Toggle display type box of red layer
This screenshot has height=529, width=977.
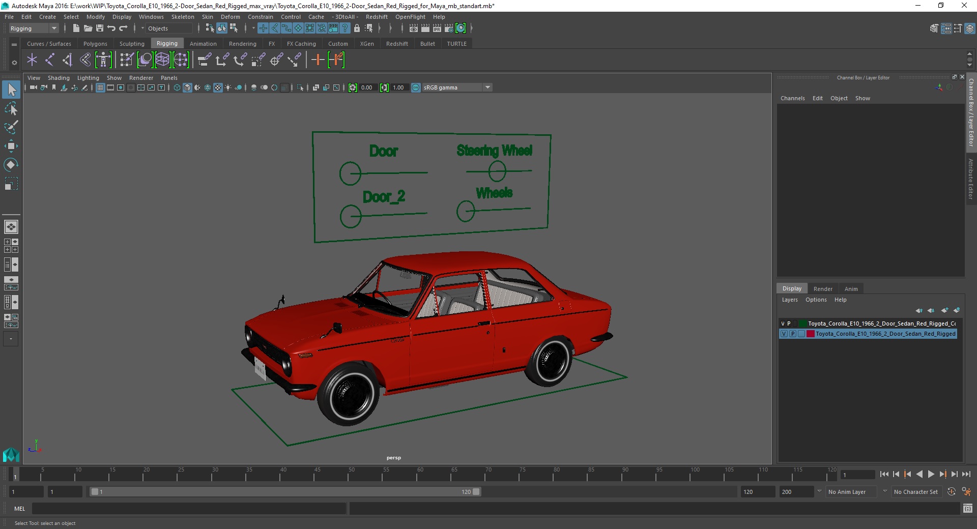(x=801, y=334)
